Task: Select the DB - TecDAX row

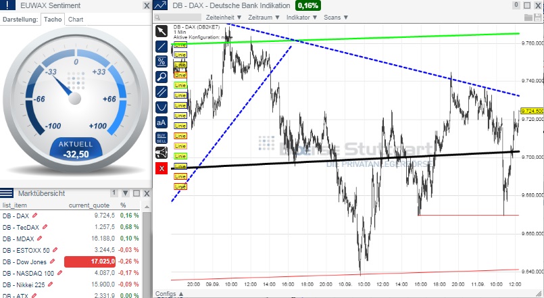Action: (x=70, y=227)
